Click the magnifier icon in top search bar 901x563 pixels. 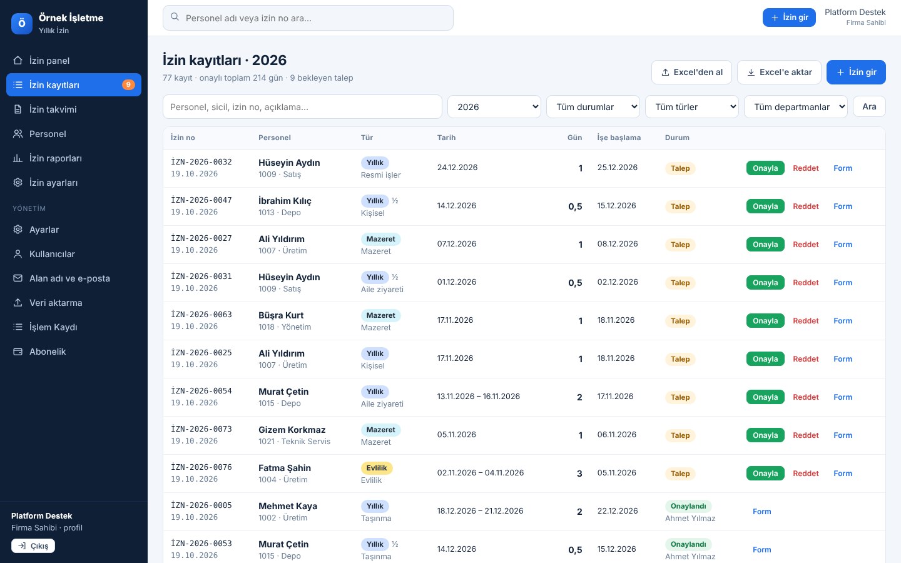coord(175,18)
